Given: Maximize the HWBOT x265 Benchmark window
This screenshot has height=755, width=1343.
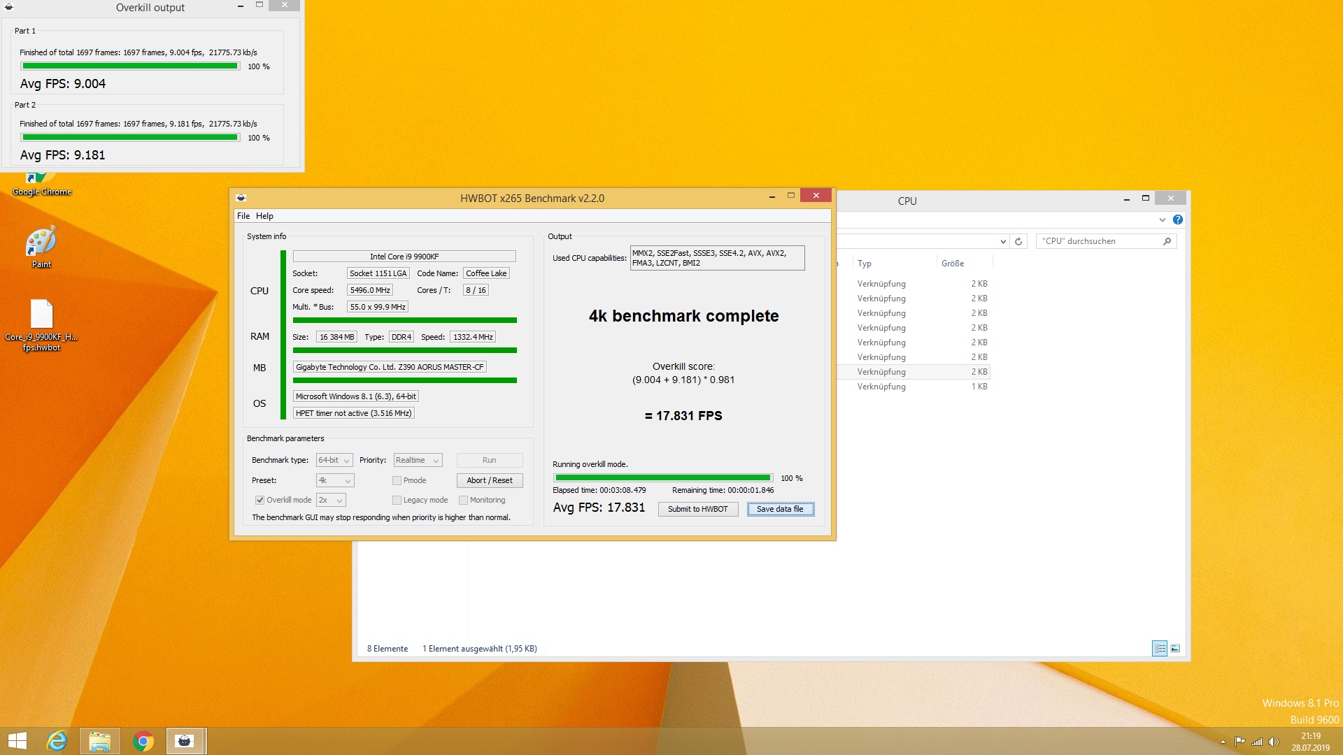Looking at the screenshot, I should (791, 196).
